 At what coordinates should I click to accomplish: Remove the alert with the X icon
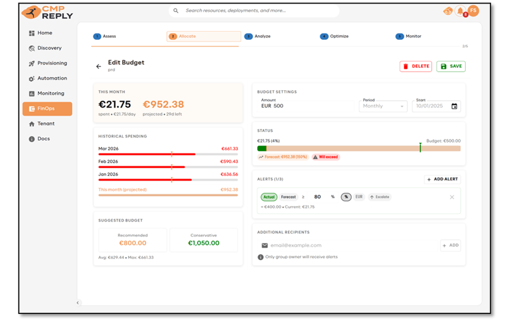coord(452,197)
